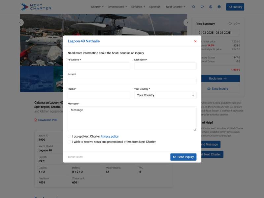Click Send Inquiry in the Price Summary panel

click(220, 88)
